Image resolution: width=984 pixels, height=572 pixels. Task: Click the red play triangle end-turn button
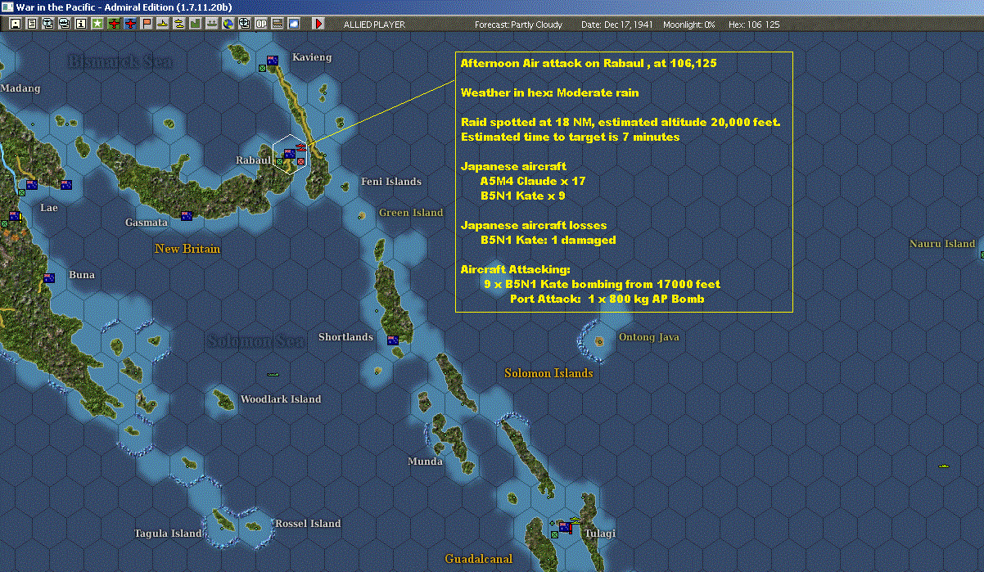click(x=318, y=25)
